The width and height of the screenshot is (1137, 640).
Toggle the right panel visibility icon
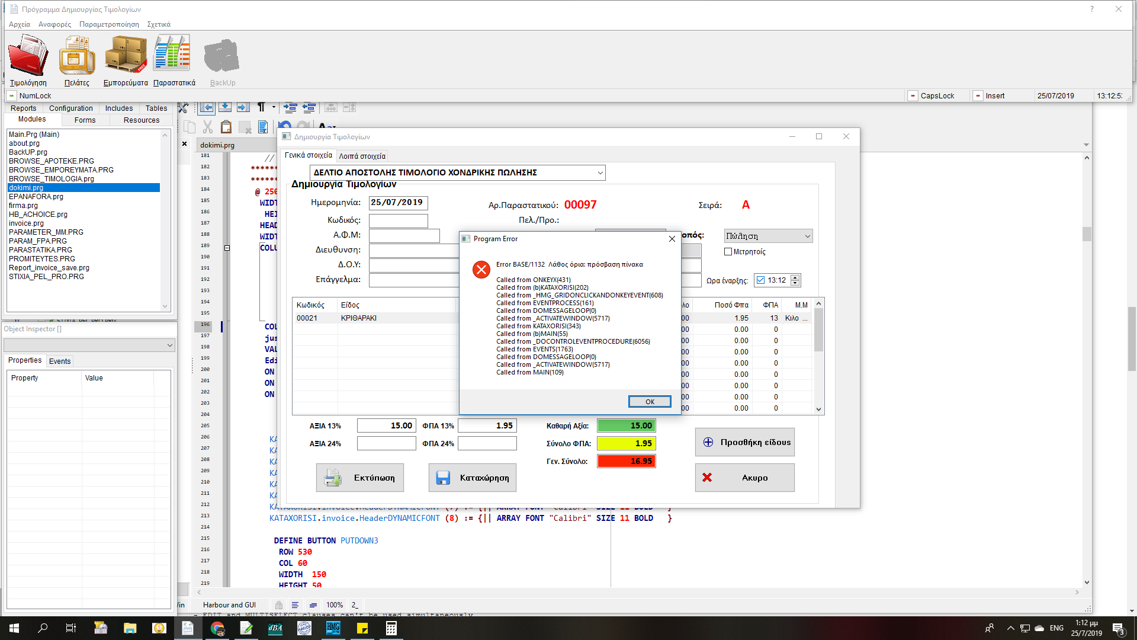point(243,107)
